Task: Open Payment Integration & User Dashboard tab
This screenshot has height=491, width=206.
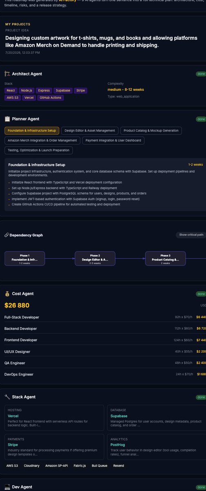Action: click(x=113, y=140)
